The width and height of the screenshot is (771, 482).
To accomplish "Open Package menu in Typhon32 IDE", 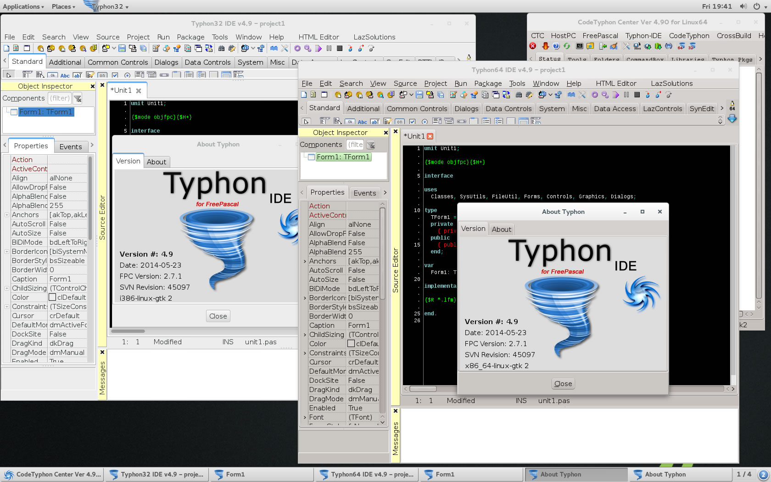I will click(x=190, y=37).
